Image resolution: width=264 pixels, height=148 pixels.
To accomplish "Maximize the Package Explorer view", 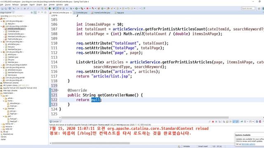I will pyautogui.click(x=45, y=13).
